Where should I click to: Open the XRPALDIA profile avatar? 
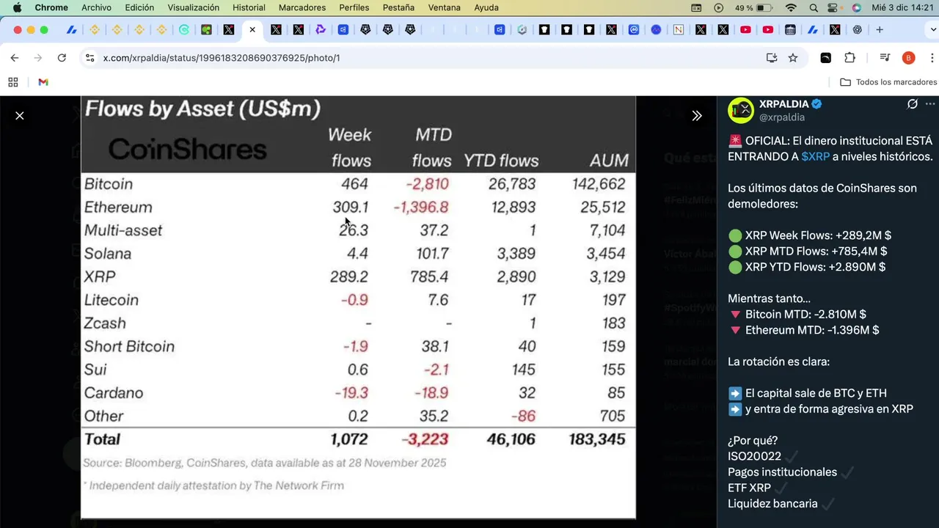pos(741,110)
